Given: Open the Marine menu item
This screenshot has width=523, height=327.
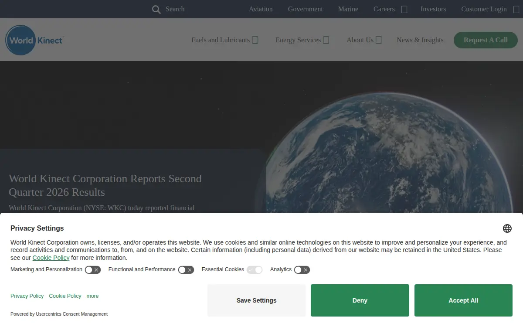Looking at the screenshot, I should click(348, 9).
